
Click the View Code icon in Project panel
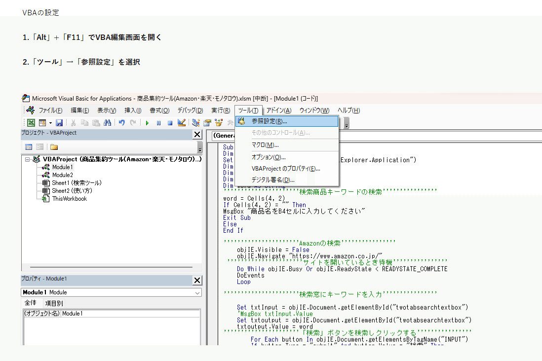[29, 147]
